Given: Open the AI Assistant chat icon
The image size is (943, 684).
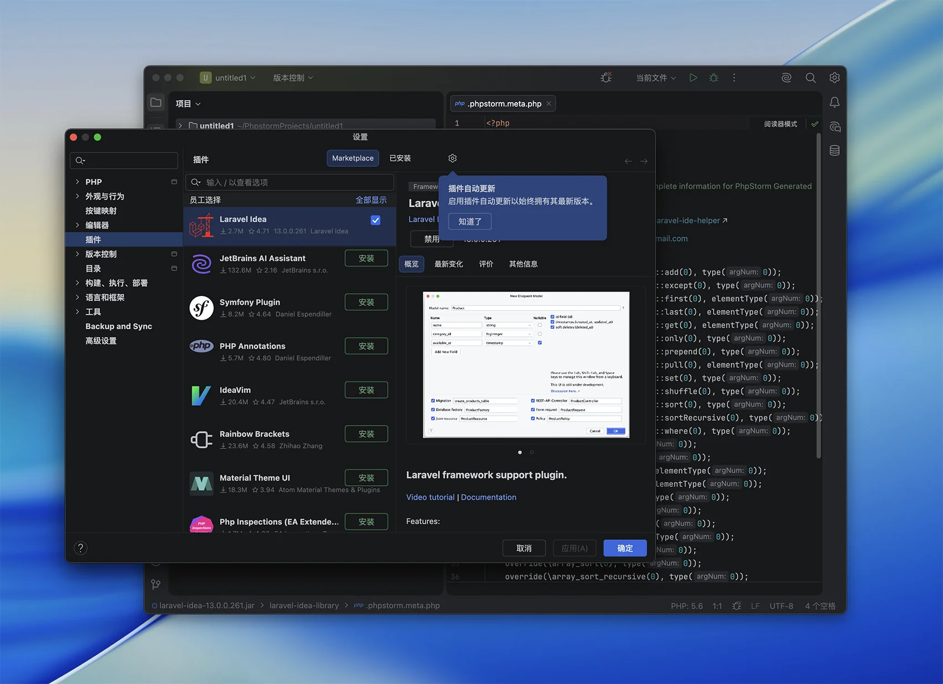Looking at the screenshot, I should point(834,127).
